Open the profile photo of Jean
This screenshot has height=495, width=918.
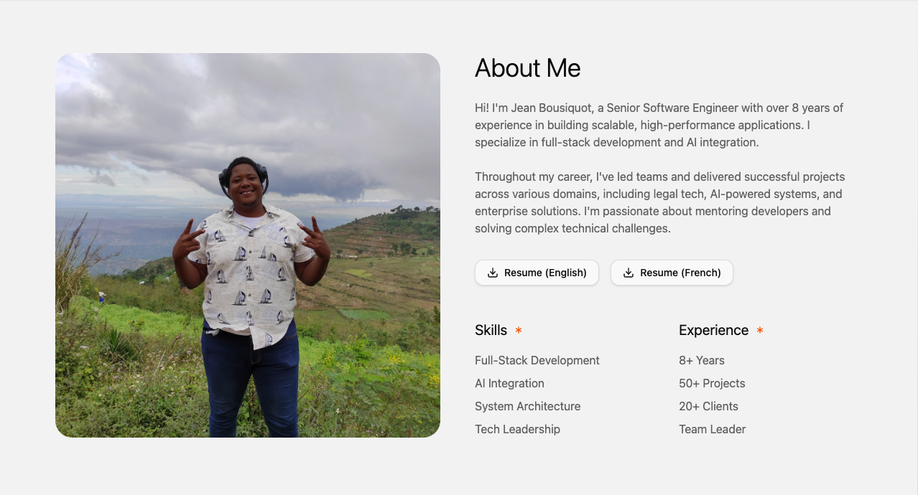pos(248,245)
